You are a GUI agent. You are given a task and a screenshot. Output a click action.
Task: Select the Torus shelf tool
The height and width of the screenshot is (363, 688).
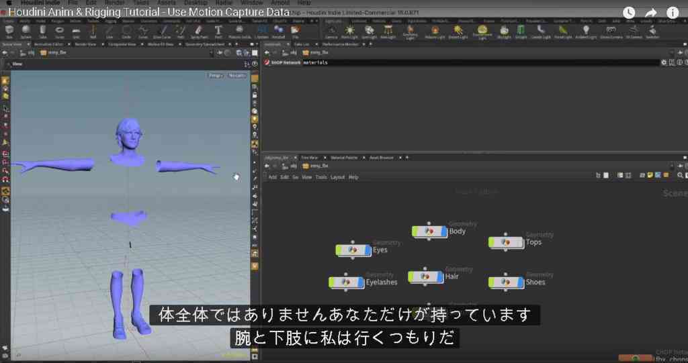click(59, 31)
